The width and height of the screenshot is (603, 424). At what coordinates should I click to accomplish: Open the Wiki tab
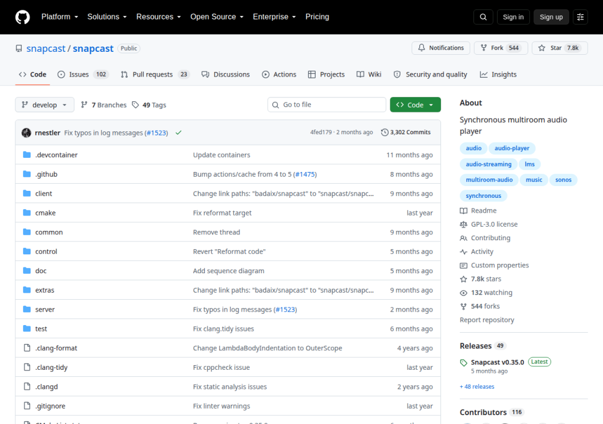[x=369, y=74]
